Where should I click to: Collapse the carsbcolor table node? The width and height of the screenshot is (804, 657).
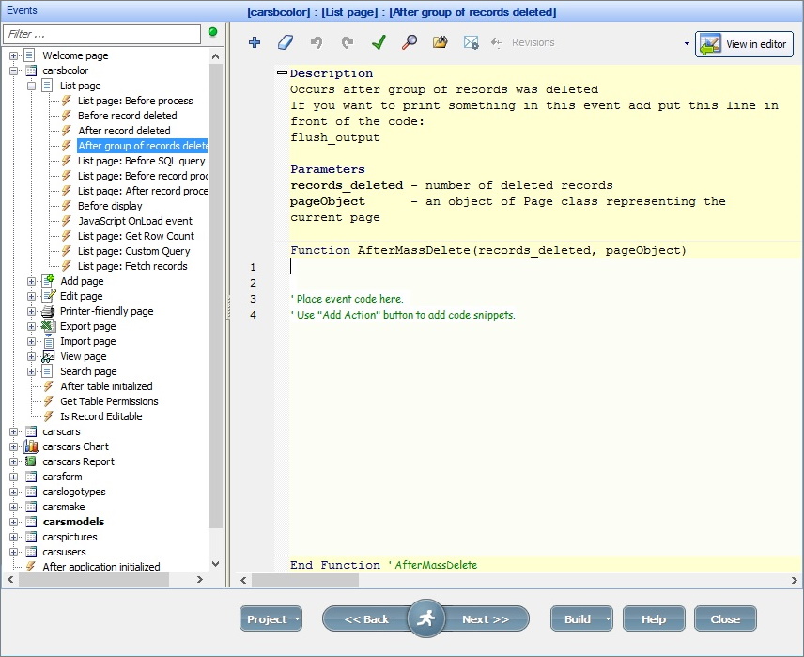coord(14,70)
